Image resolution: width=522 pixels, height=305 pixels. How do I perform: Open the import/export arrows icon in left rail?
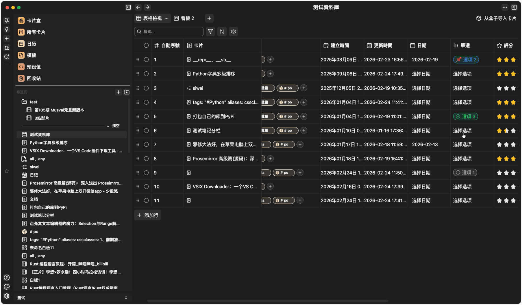coord(7,48)
